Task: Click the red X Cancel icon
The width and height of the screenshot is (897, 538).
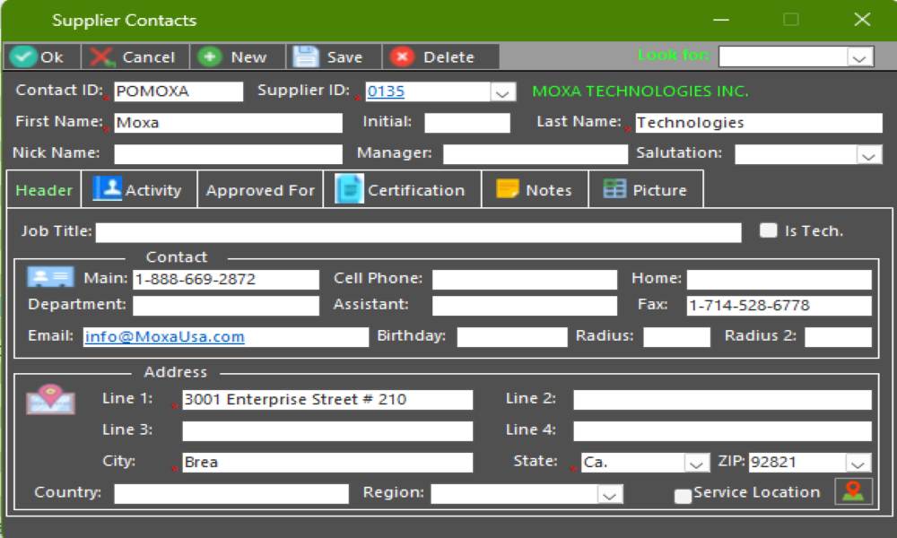Action: click(102, 56)
